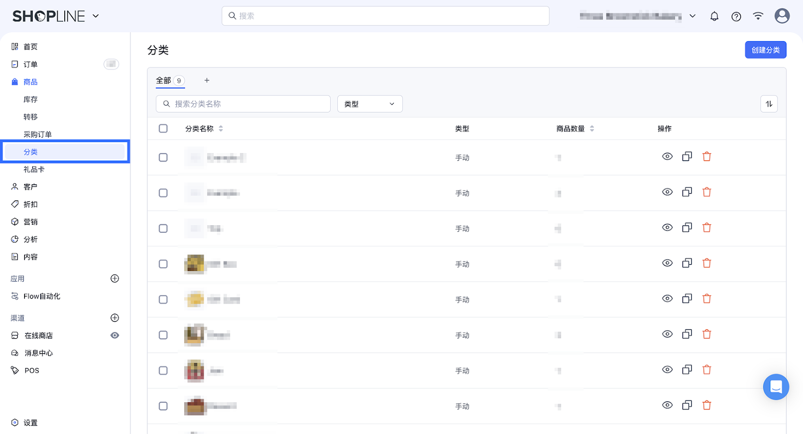Sort by 分类名称 column arrows
This screenshot has height=434, width=803.
(221, 129)
